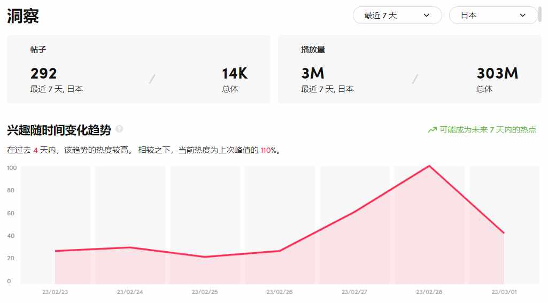The width and height of the screenshot is (548, 303).
Task: Click the 23/02/27 date axis label
Action: tap(354, 292)
